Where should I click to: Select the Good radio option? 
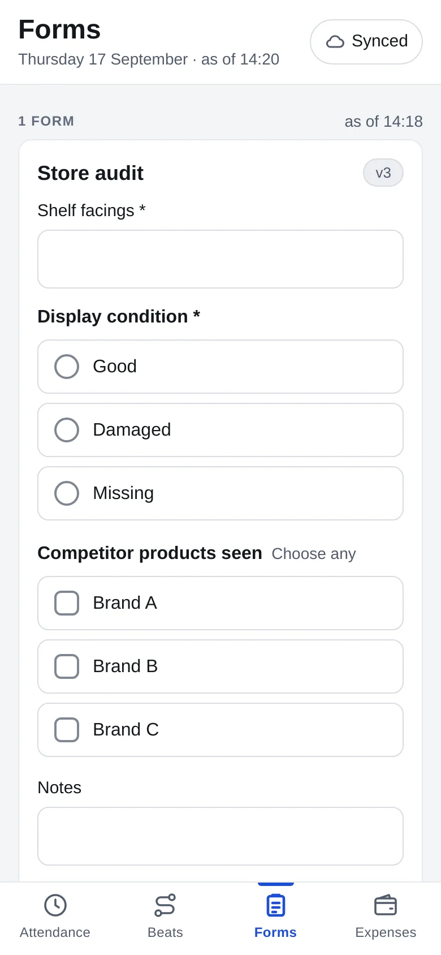220,367
